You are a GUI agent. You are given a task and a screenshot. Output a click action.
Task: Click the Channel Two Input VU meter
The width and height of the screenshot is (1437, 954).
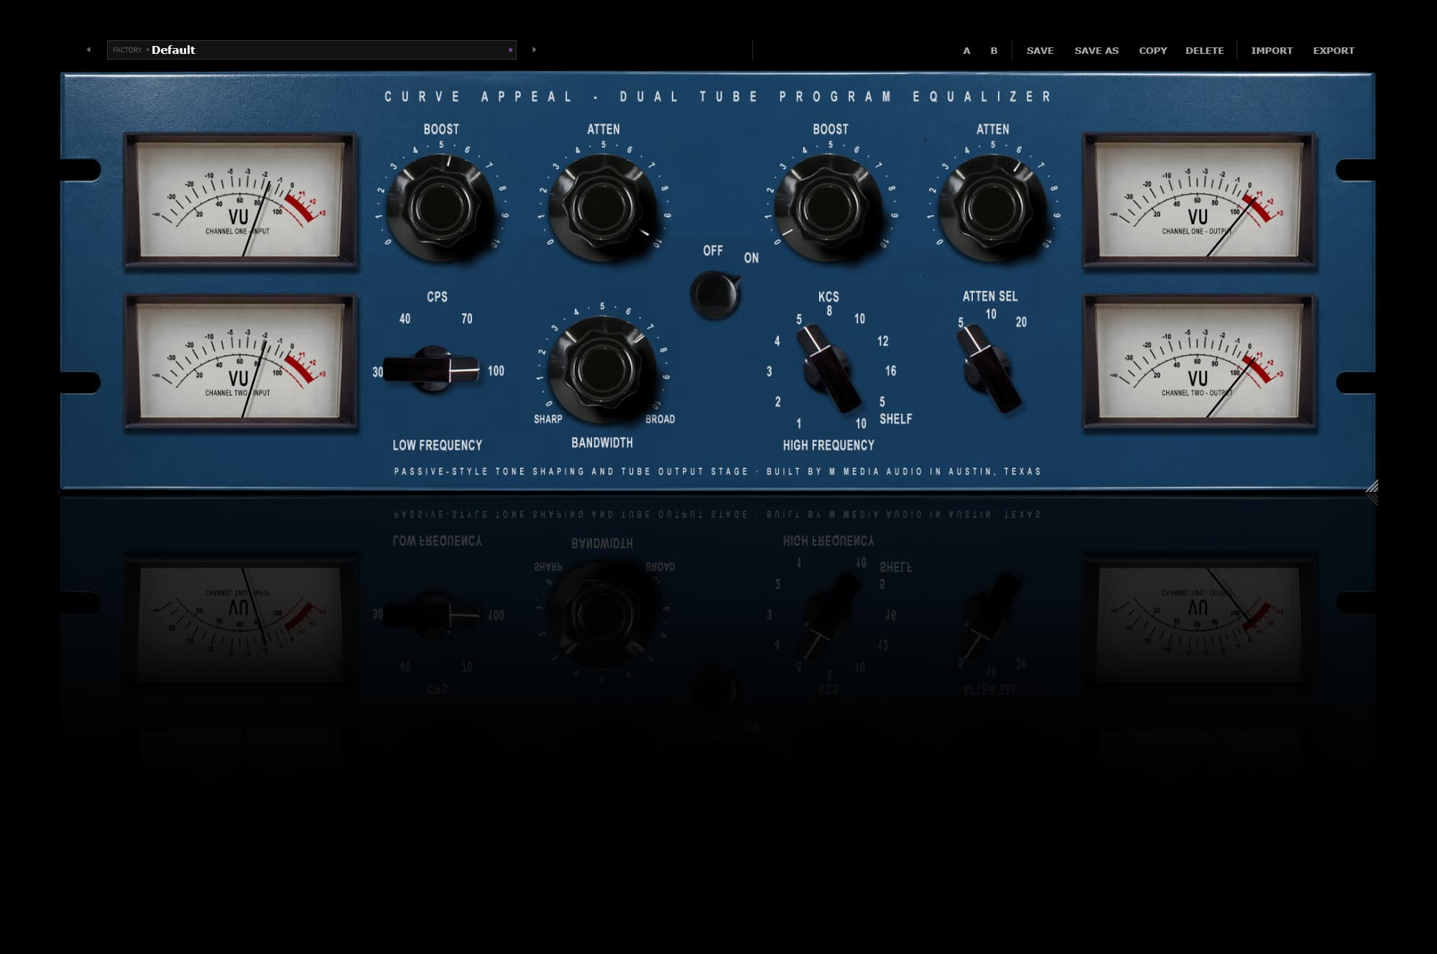240,361
